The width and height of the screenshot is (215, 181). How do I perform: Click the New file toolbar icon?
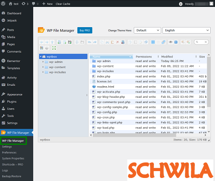(x=64, y=42)
